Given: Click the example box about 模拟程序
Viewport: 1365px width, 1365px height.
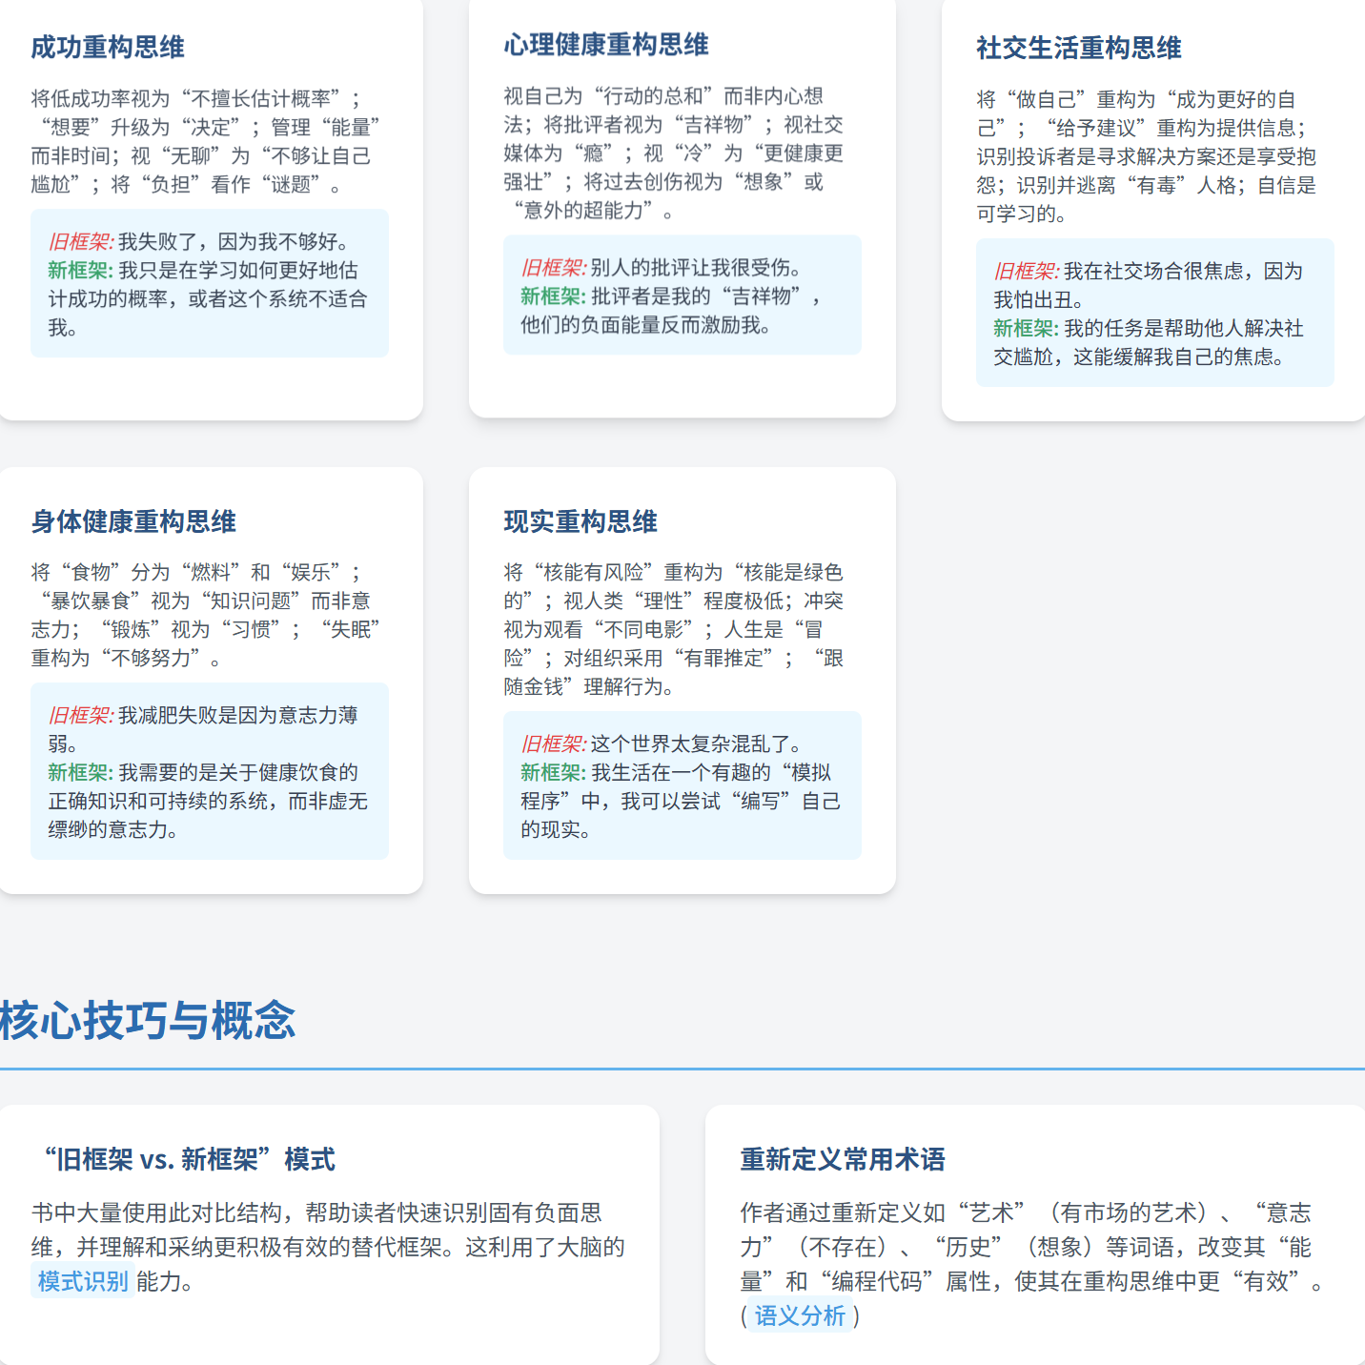Looking at the screenshot, I should [x=682, y=785].
